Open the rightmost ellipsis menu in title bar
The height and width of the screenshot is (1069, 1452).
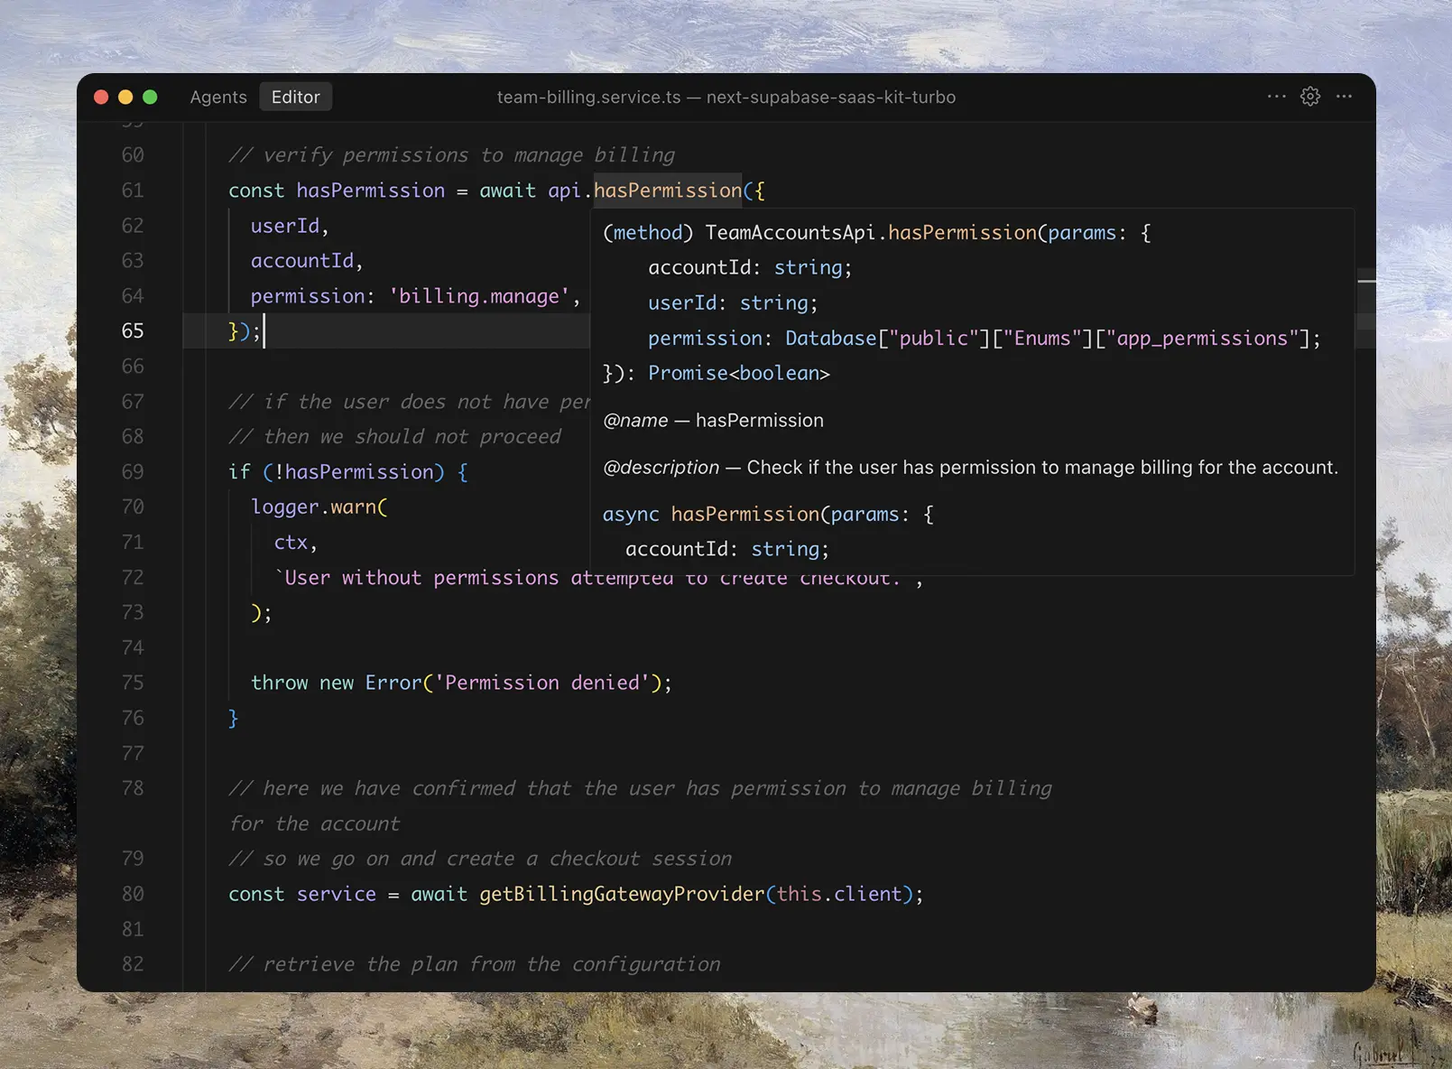point(1344,97)
